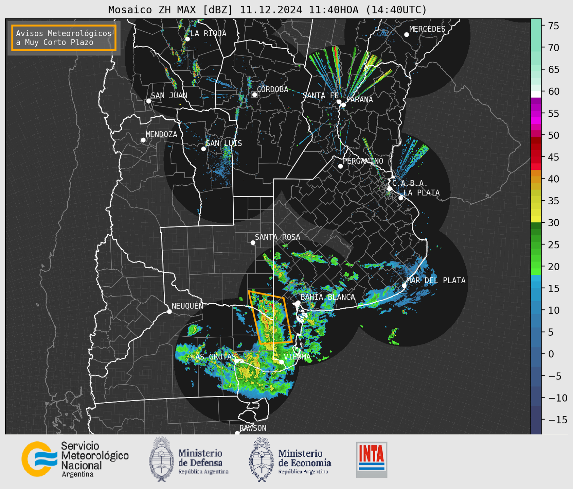Click the C.A.B.A. city marker

pos(390,189)
